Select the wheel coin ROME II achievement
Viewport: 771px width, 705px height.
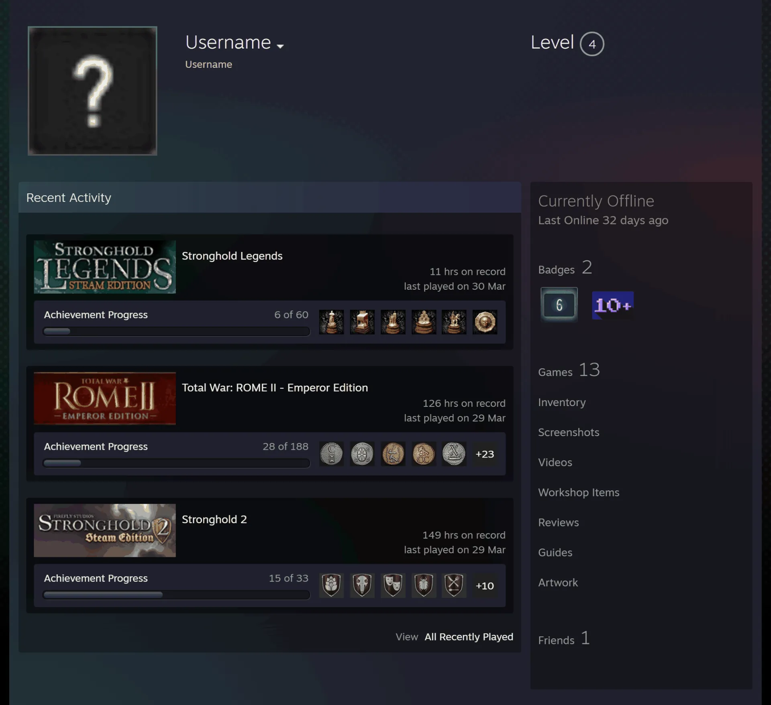tap(362, 454)
